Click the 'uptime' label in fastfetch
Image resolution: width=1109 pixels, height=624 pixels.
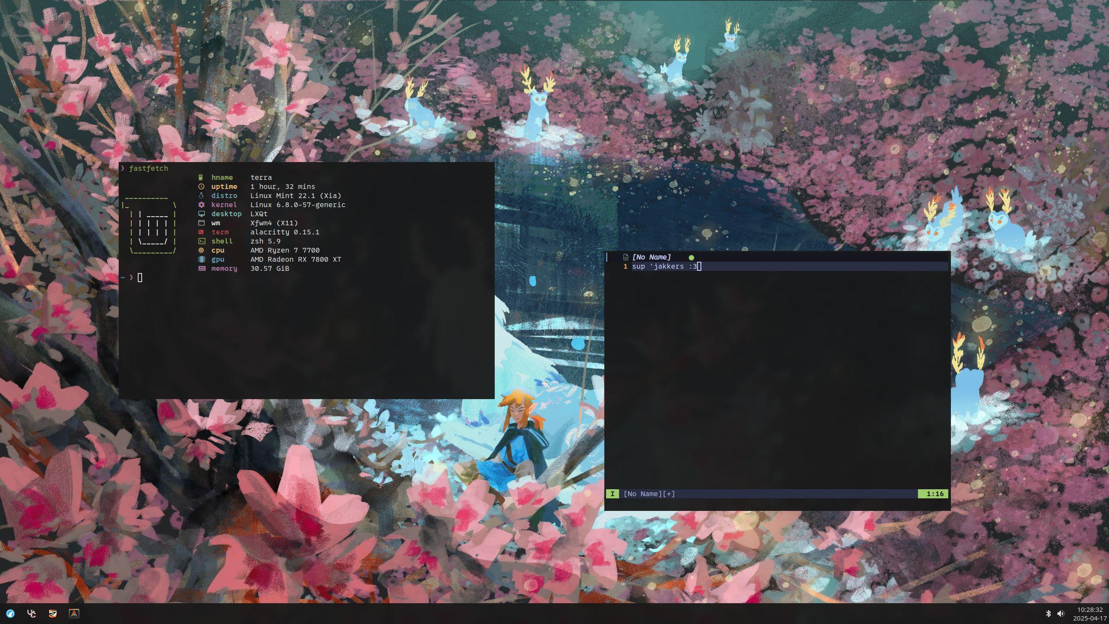tap(224, 186)
